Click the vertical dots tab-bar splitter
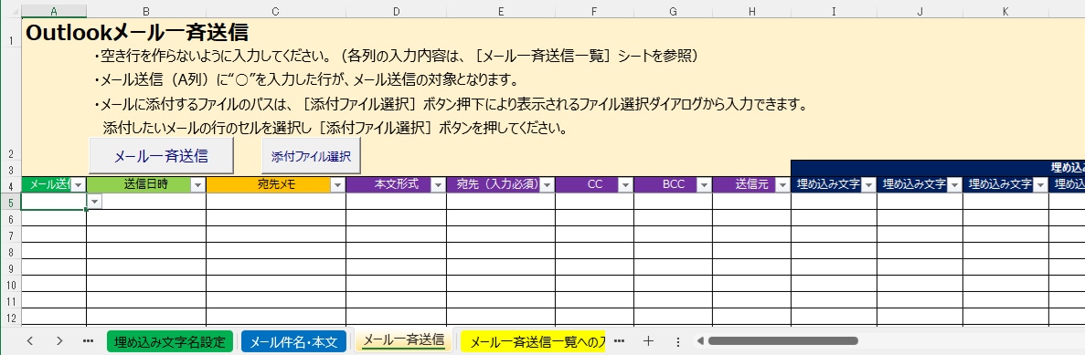Viewport: 1085px width, 355px height. coord(678,341)
